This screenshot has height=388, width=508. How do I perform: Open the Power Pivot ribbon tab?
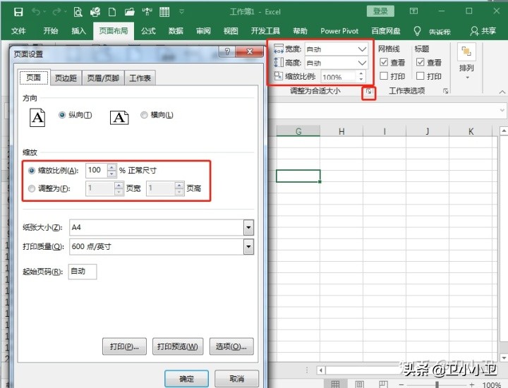click(339, 31)
